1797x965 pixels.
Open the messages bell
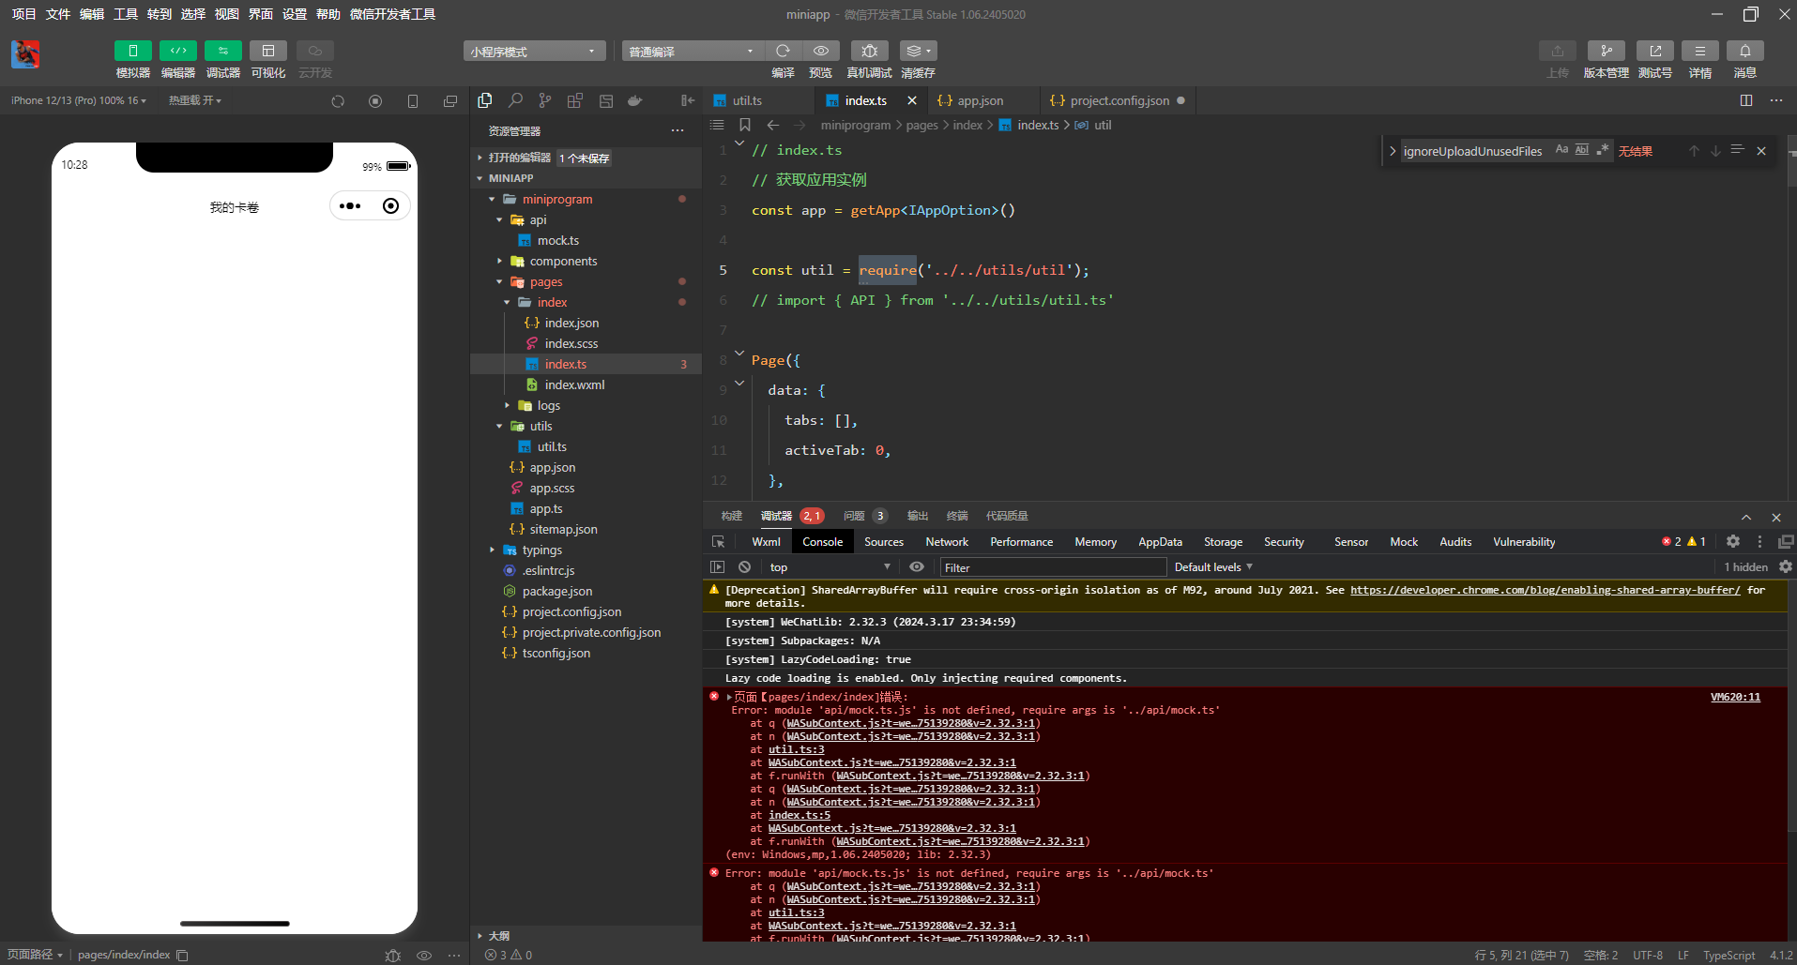pos(1744,51)
